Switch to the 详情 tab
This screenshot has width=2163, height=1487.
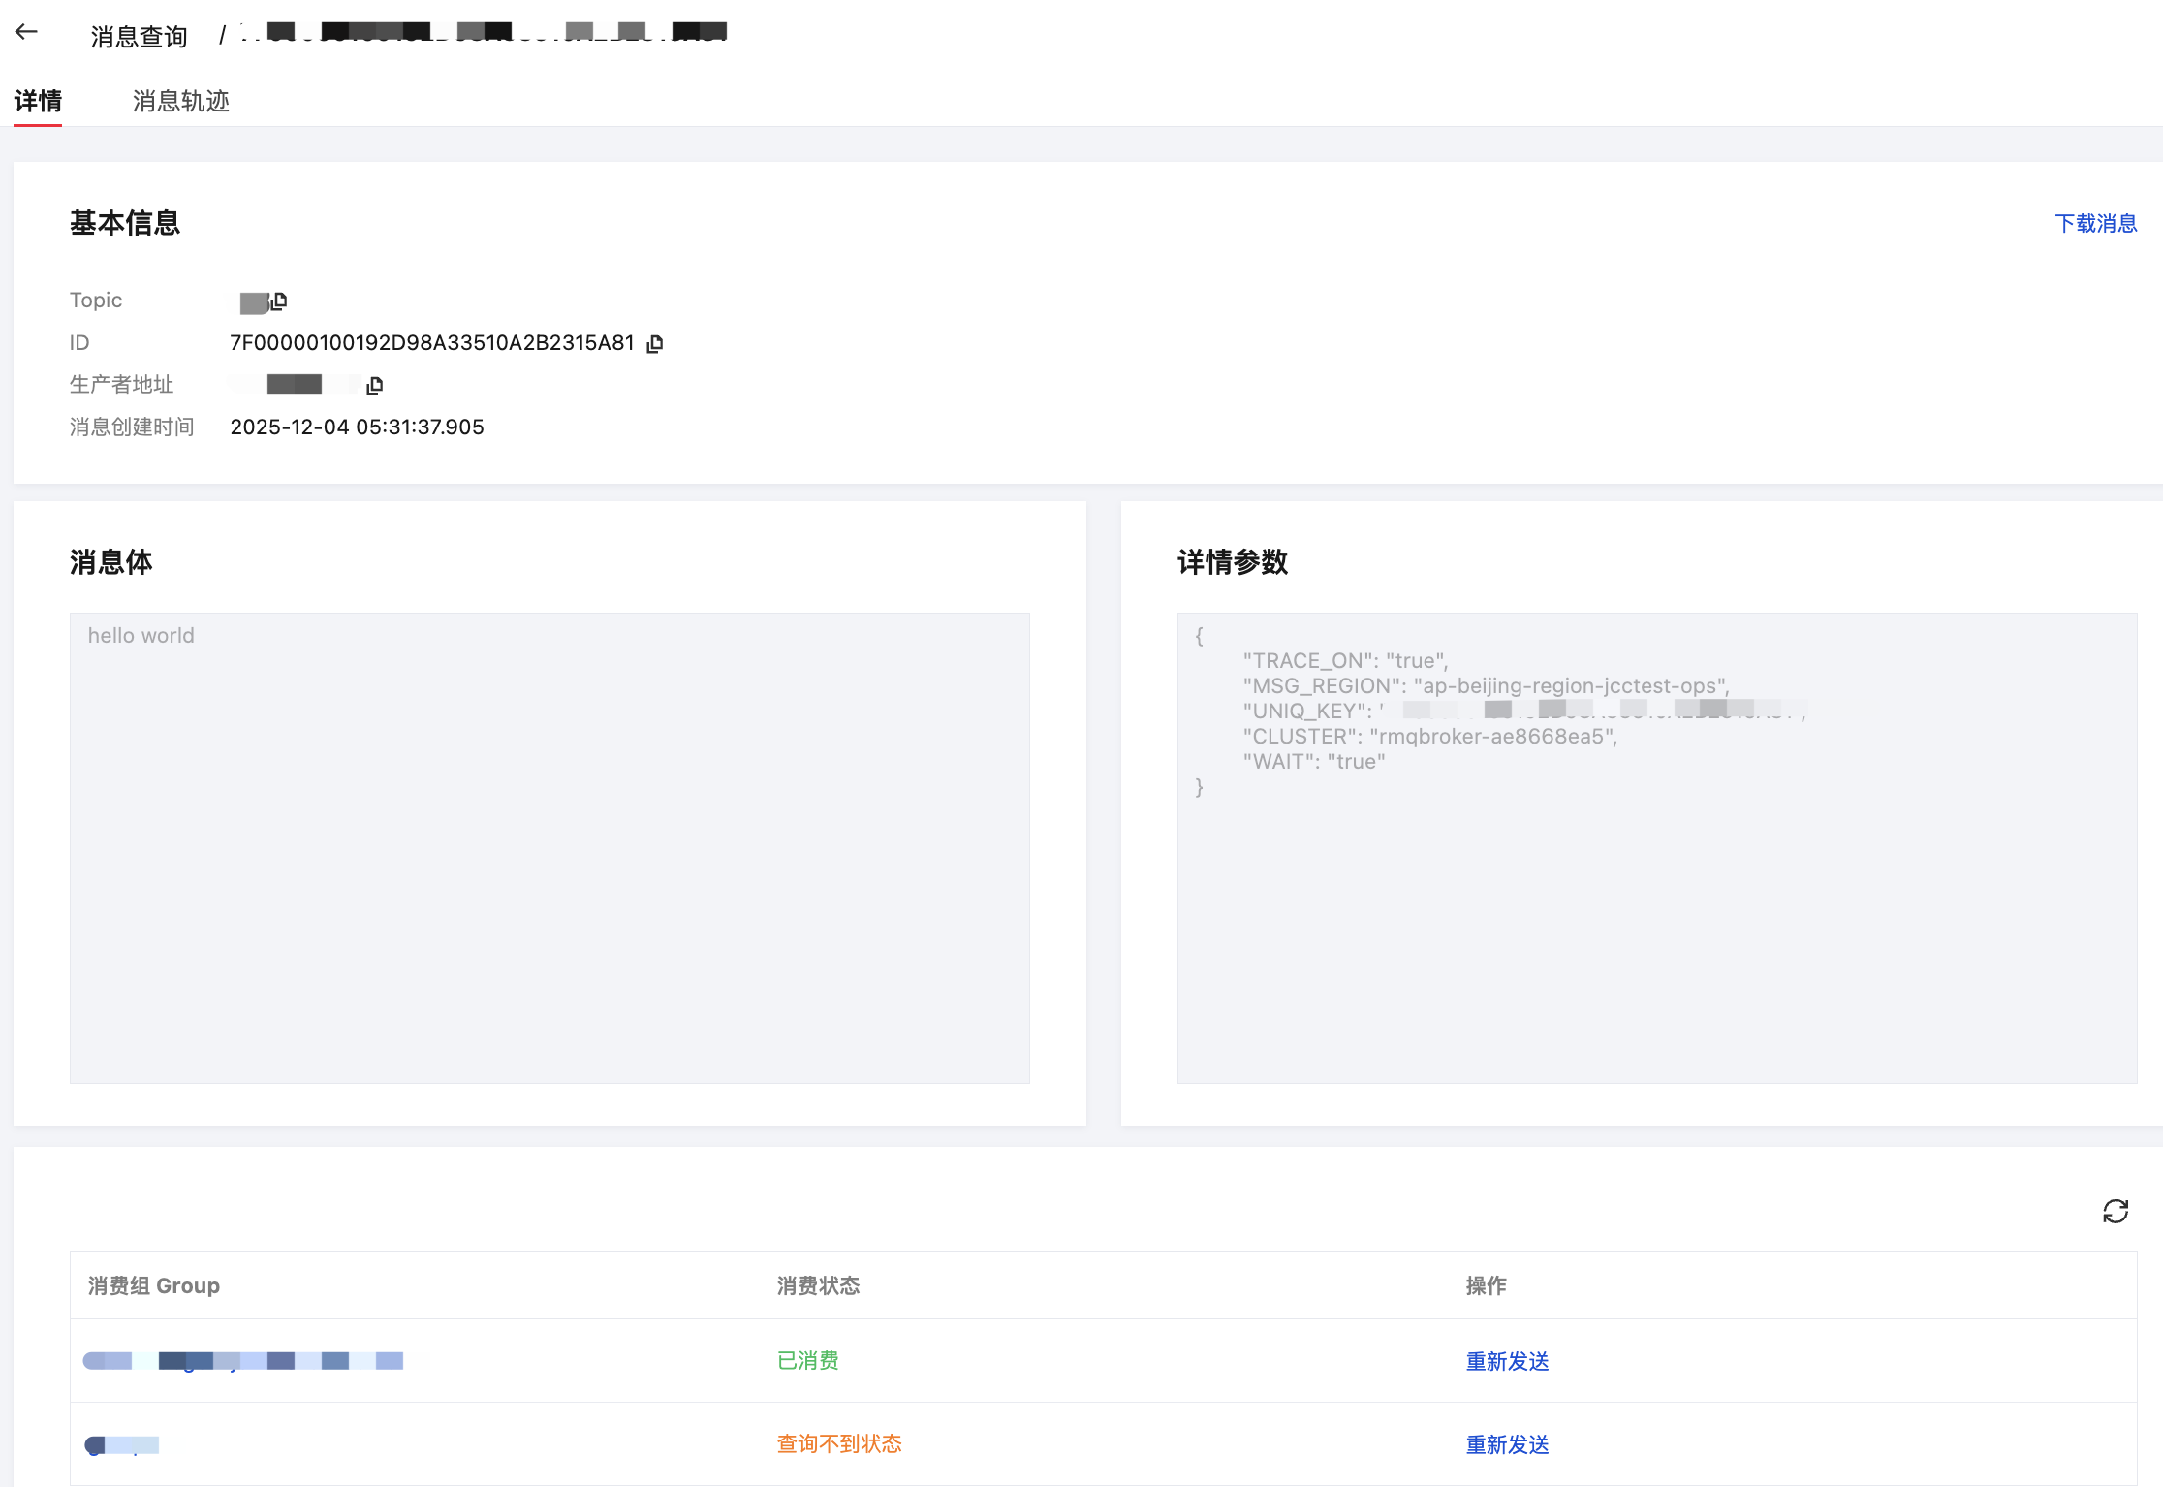[38, 101]
